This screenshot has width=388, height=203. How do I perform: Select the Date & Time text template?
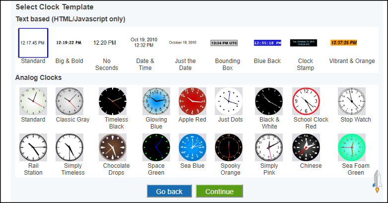pyautogui.click(x=144, y=42)
